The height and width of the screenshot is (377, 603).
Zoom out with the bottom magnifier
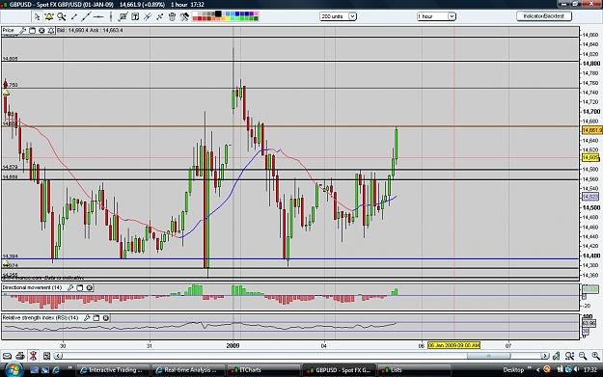(x=583, y=356)
